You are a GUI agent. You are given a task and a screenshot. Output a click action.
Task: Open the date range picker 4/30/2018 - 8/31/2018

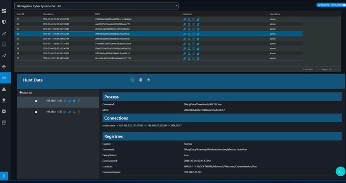click(331, 5)
